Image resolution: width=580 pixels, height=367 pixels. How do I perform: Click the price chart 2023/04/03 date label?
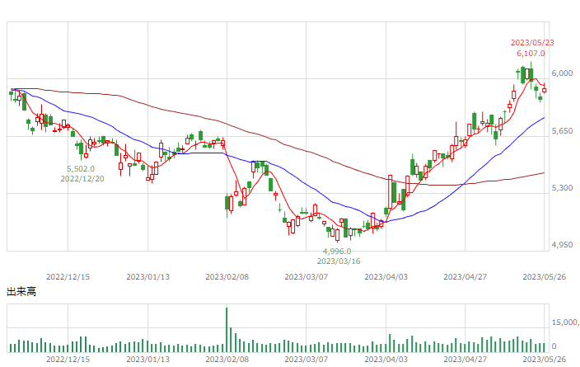tap(386, 277)
